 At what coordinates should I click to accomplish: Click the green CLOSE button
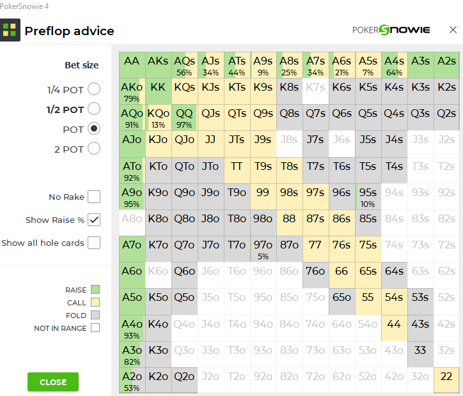(x=53, y=382)
